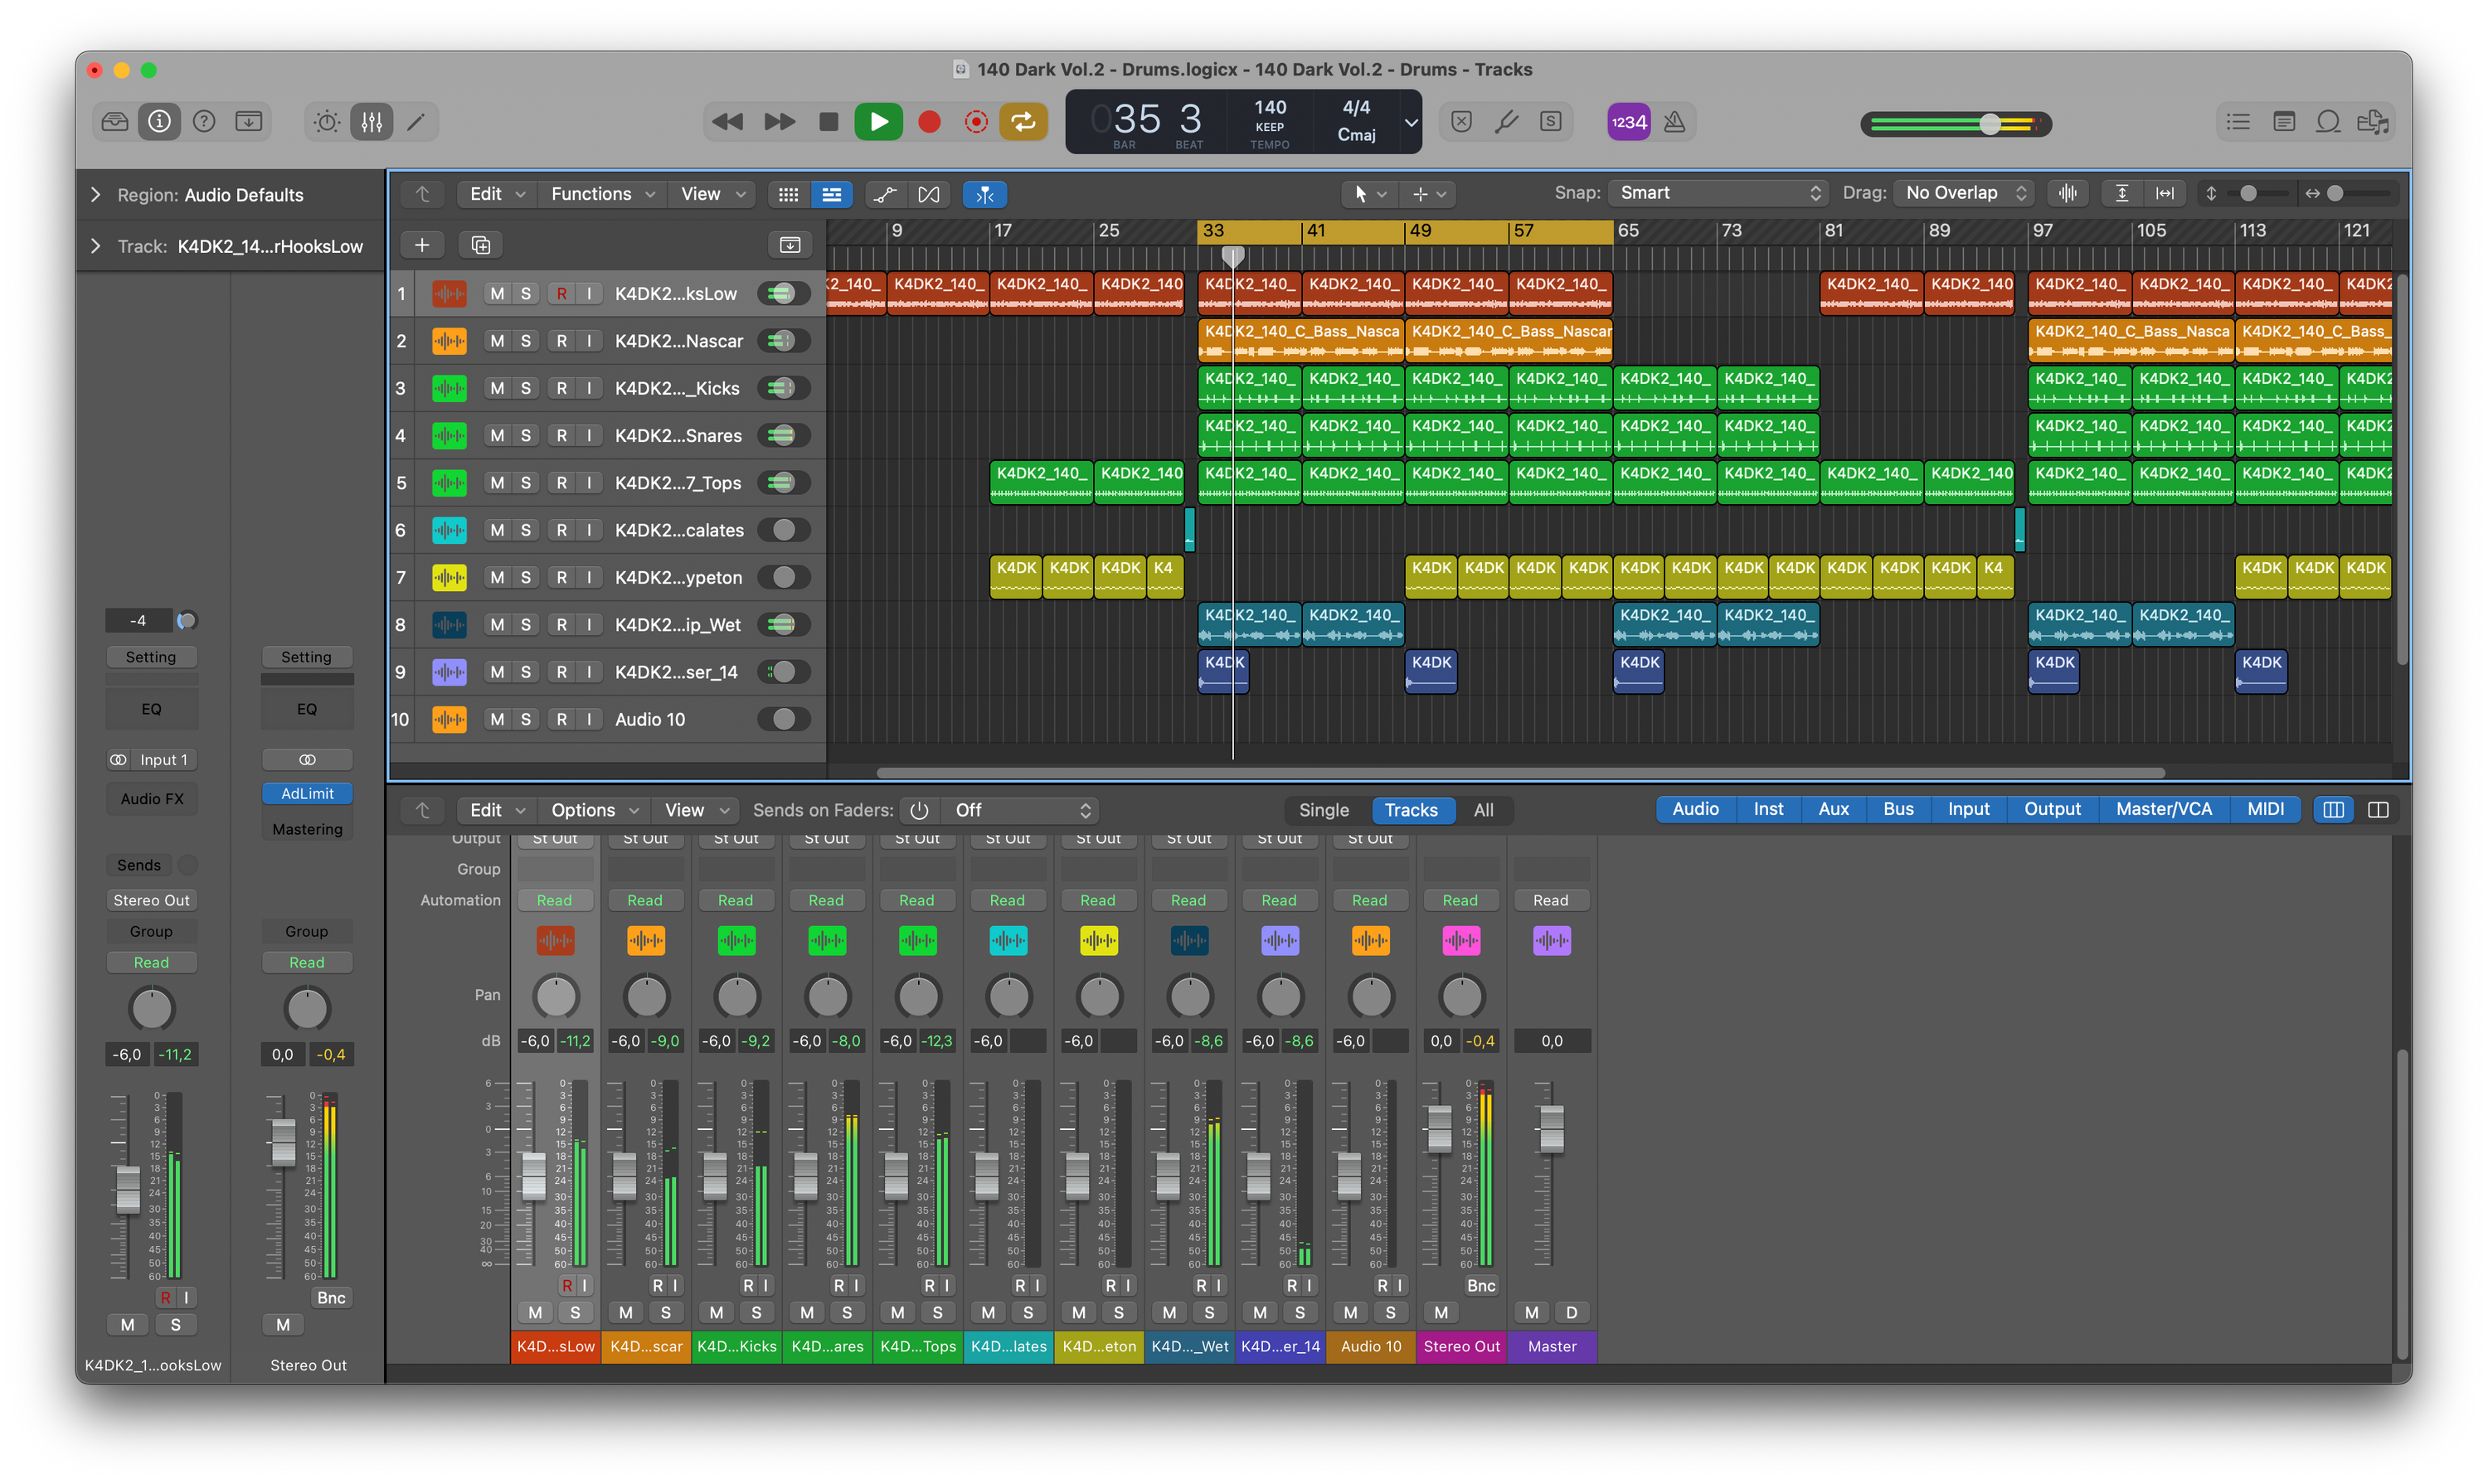The width and height of the screenshot is (2488, 1484).
Task: Toggle the Cycle mode button
Action: pos(1023,122)
